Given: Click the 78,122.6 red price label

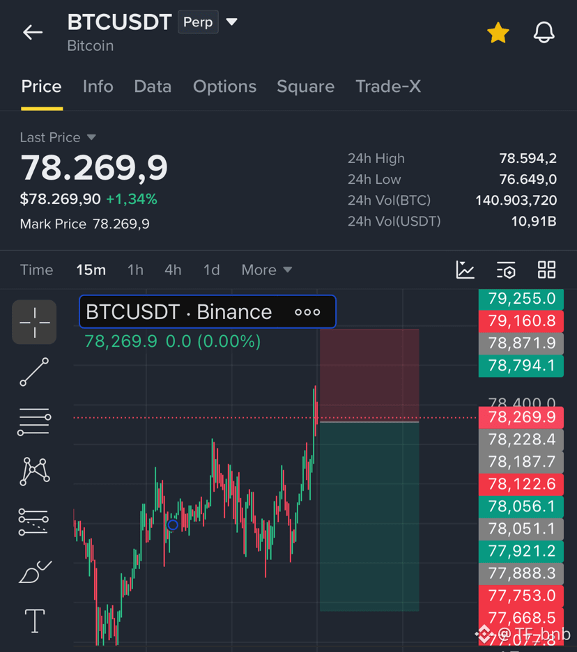Looking at the screenshot, I should tap(521, 484).
